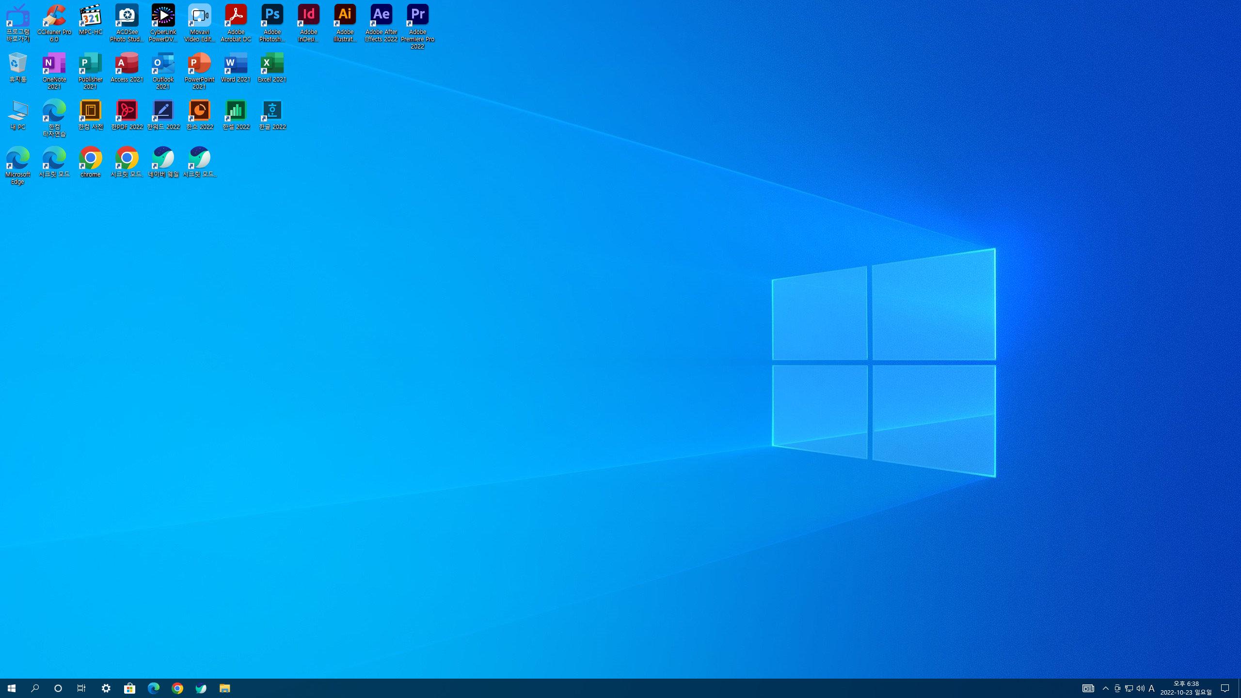Open the volume speaker tray icon
The height and width of the screenshot is (698, 1241).
pos(1140,688)
